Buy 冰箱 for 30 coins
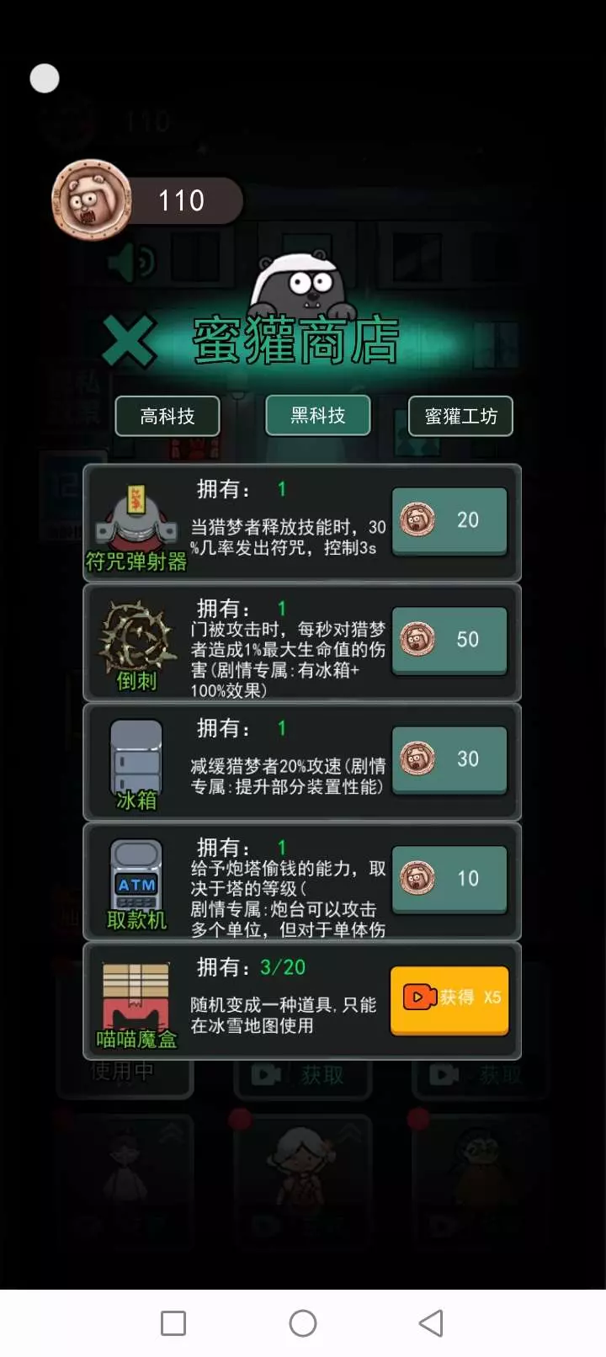This screenshot has width=606, height=1357. click(449, 760)
